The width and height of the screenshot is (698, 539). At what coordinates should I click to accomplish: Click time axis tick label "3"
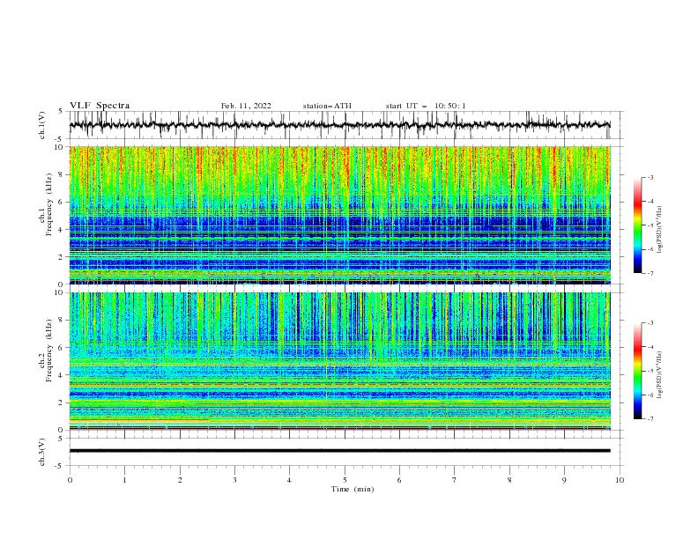point(234,480)
